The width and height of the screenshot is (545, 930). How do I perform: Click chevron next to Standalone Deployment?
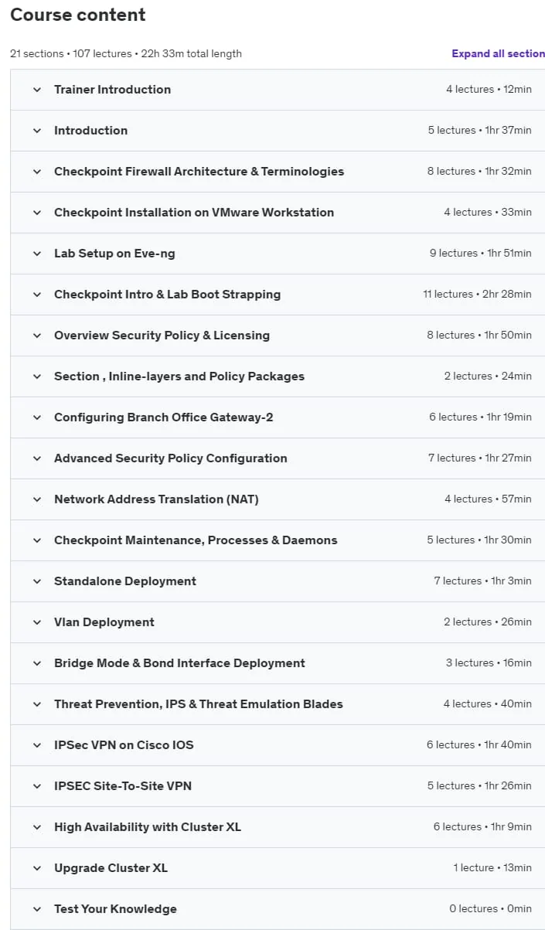pyautogui.click(x=36, y=581)
